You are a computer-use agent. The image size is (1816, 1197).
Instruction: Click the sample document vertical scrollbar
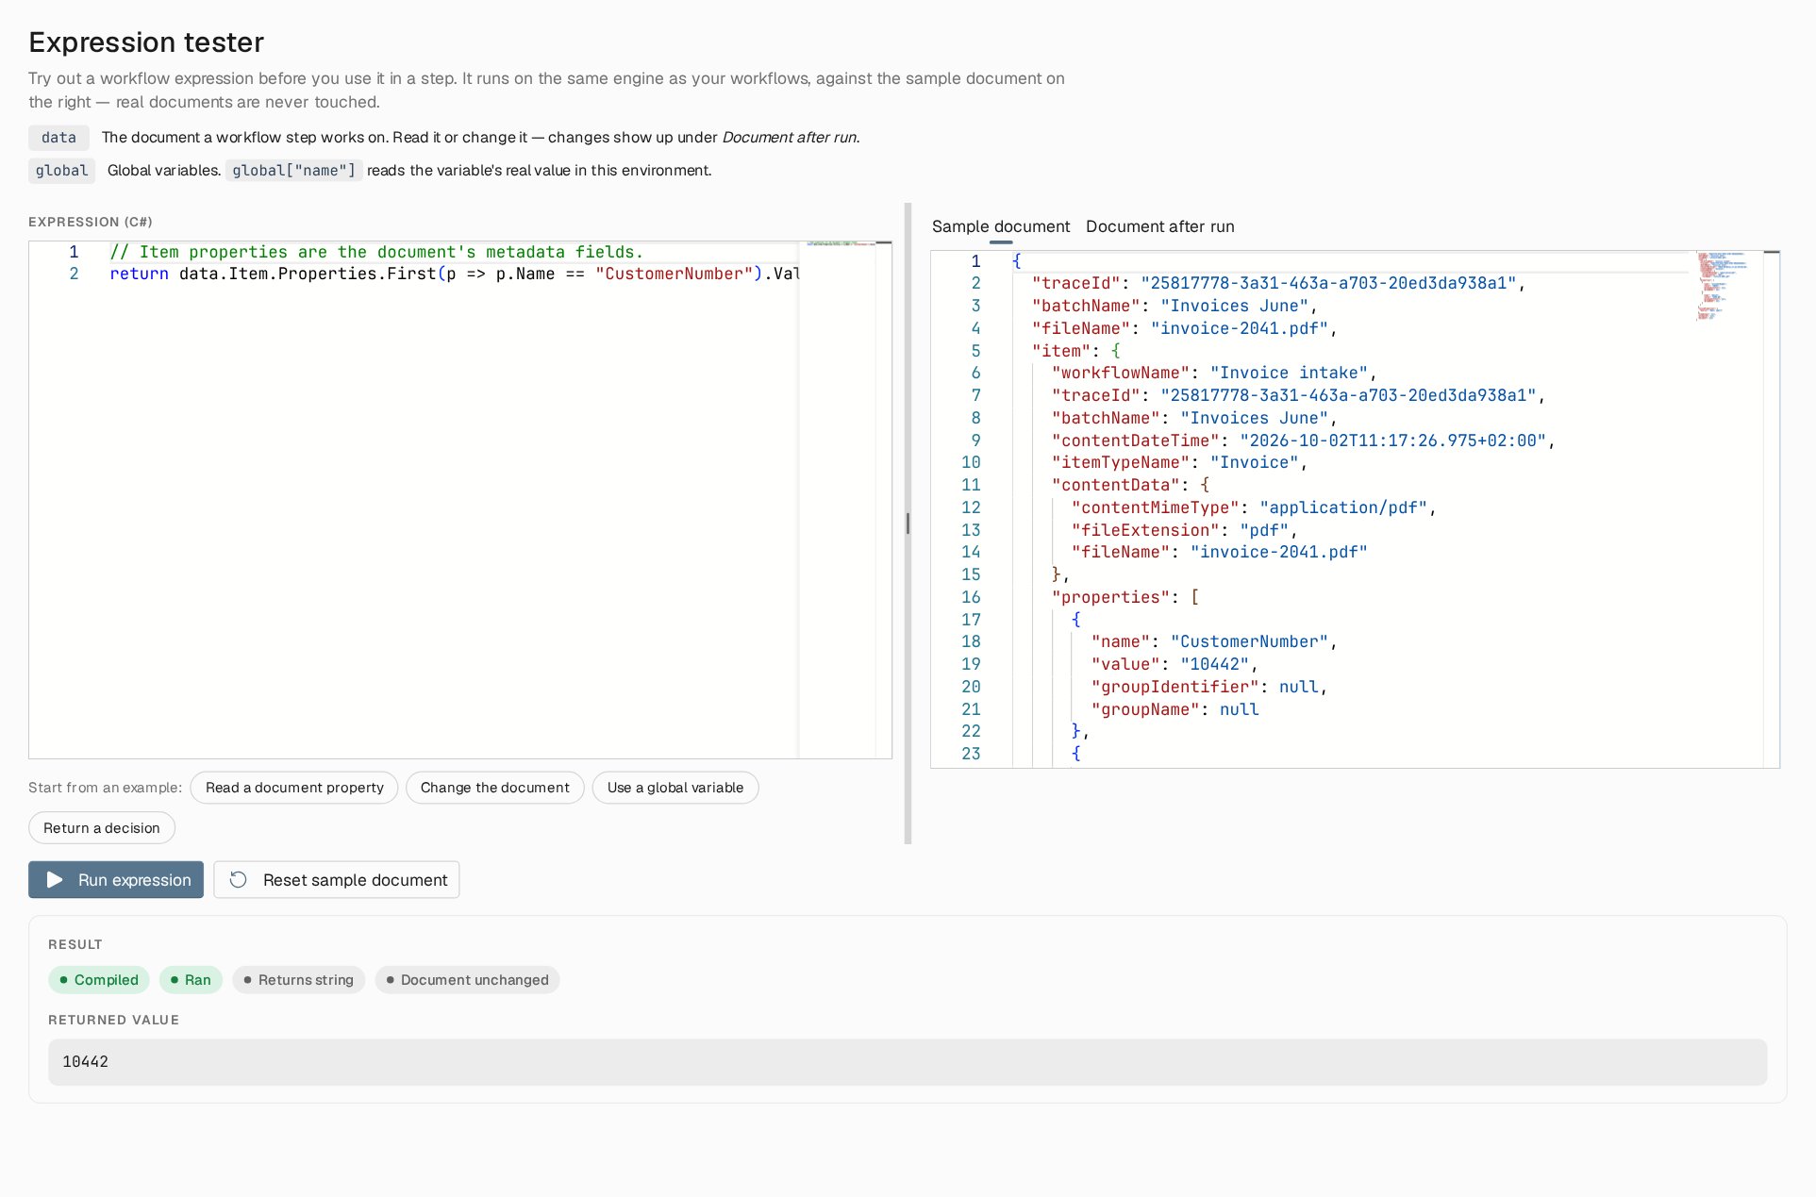click(x=1771, y=509)
